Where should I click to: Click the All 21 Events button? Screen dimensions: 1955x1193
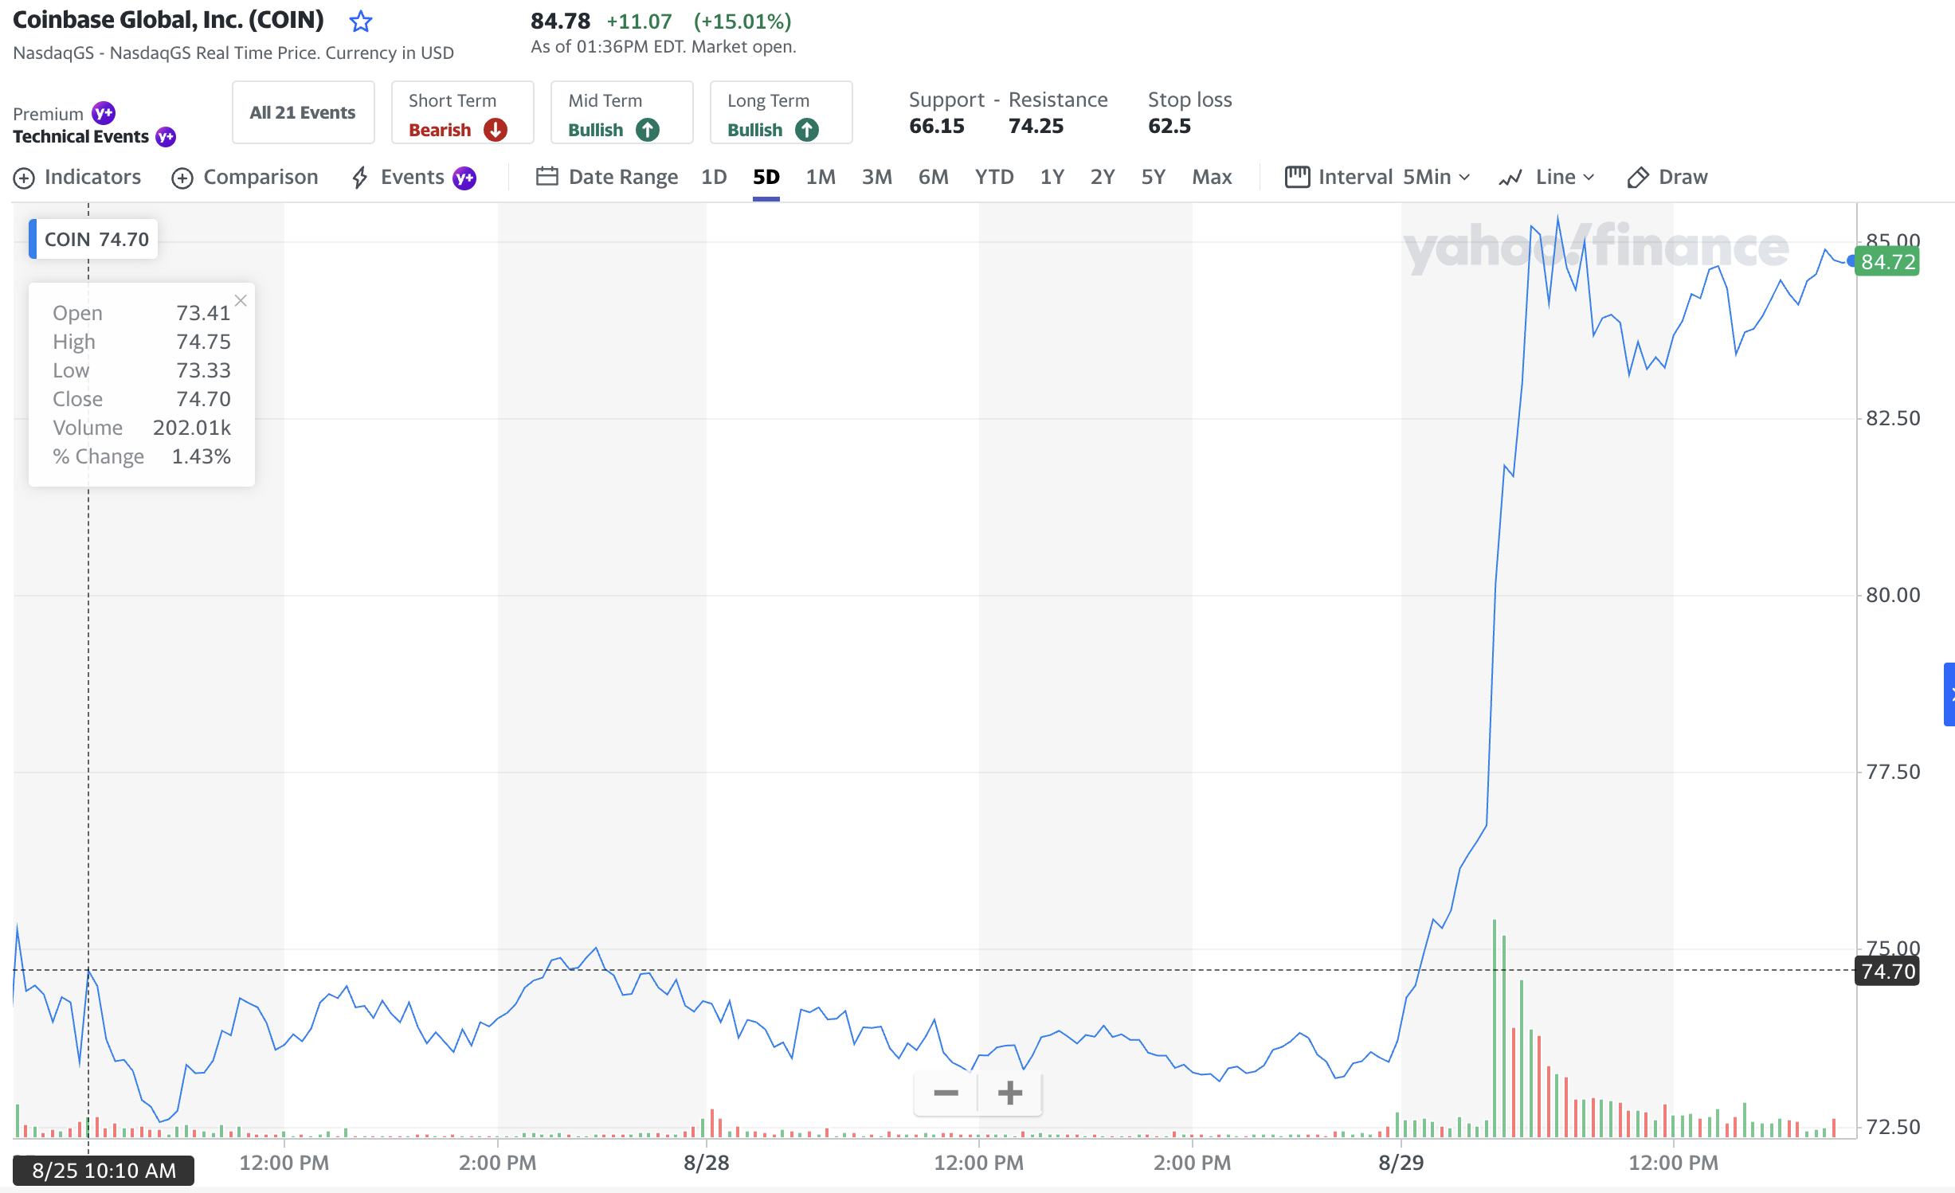point(303,113)
